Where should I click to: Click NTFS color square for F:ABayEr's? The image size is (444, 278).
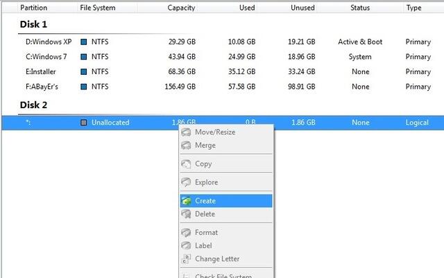tap(83, 87)
